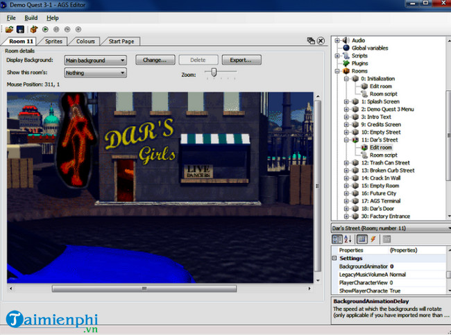Close the Room 11 editor pane
This screenshot has width=451, height=335.
point(321,41)
